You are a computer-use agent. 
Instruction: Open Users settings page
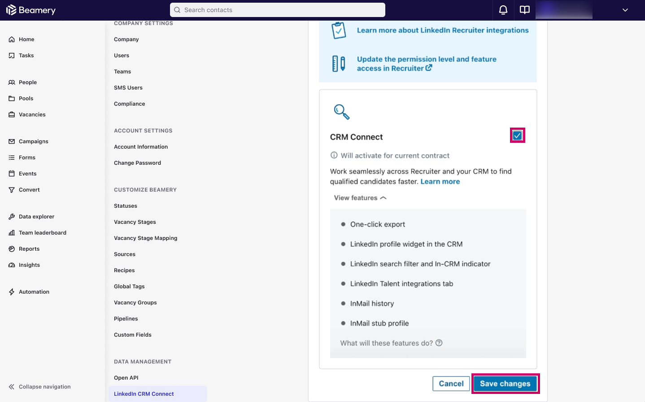pyautogui.click(x=122, y=56)
